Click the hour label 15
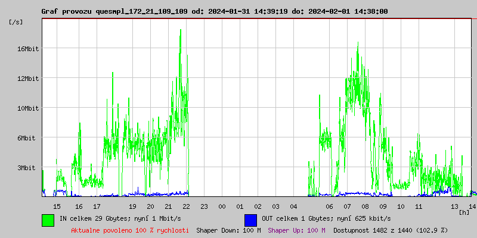The width and height of the screenshot is (477, 238). 57,206
